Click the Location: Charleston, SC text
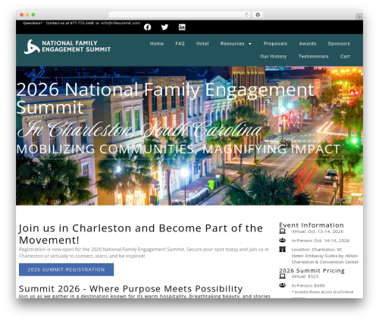 pyautogui.click(x=317, y=250)
